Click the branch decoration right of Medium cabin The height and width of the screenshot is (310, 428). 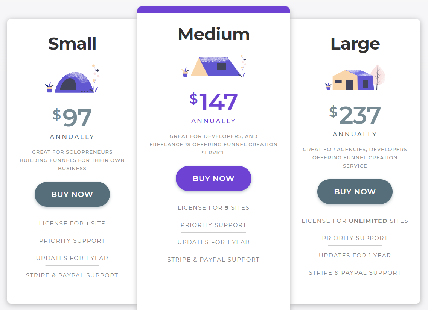click(243, 65)
